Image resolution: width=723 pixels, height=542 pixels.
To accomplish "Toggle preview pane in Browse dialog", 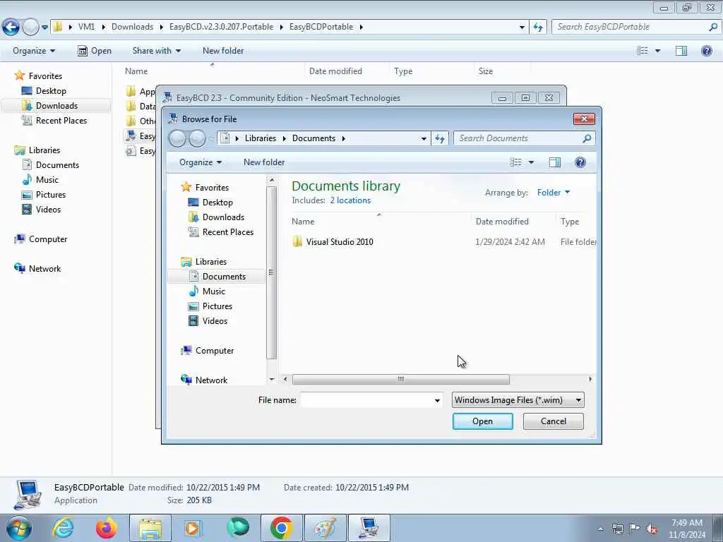I will [x=555, y=162].
